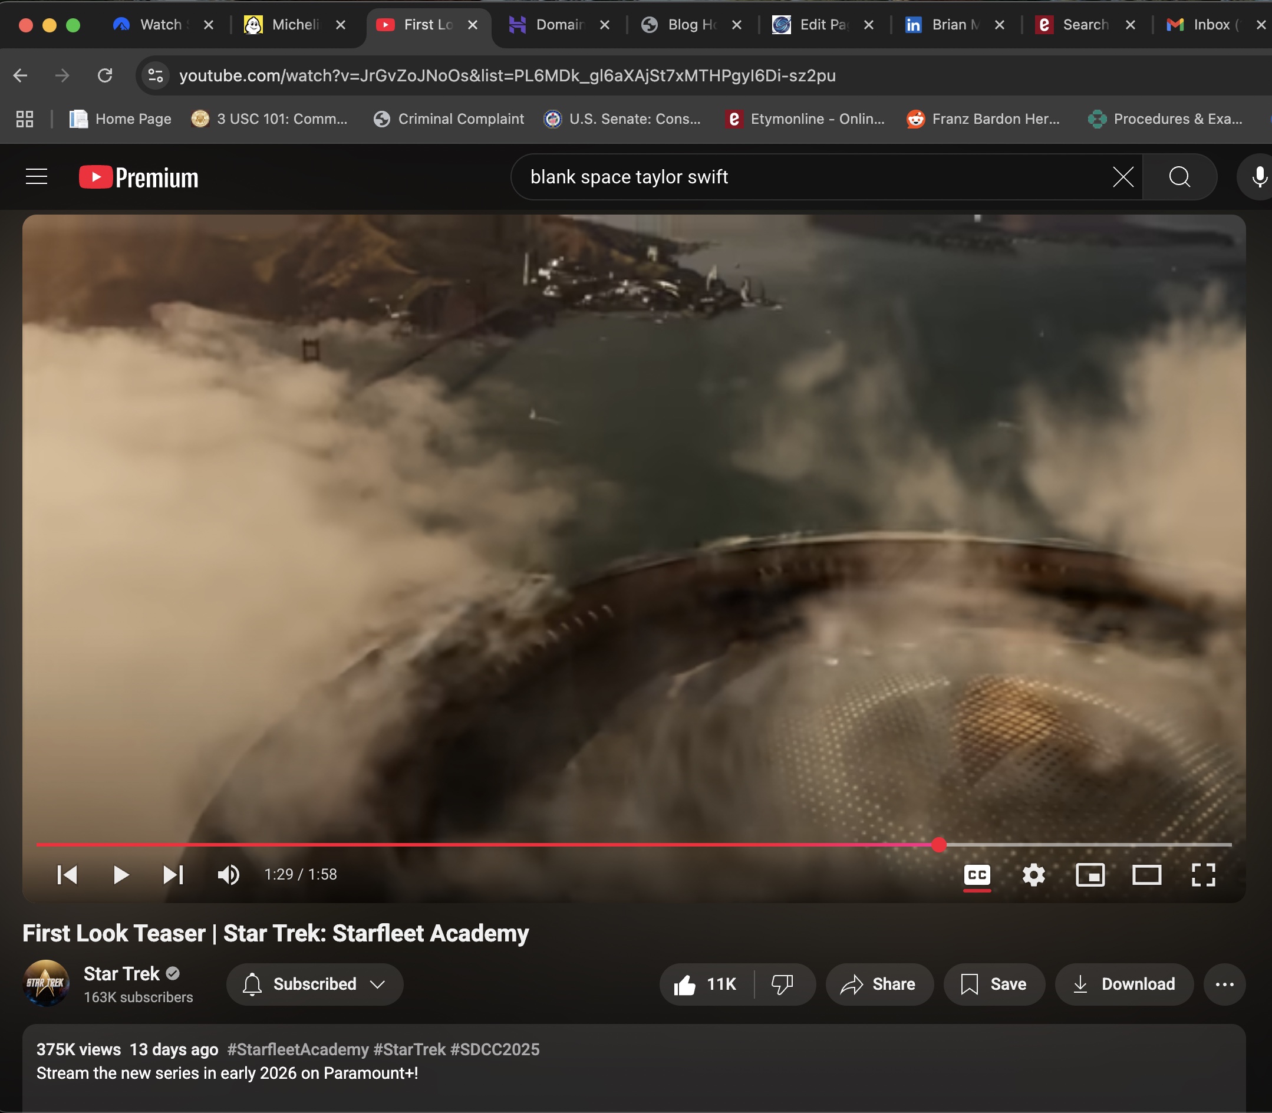
Task: Open the #SDCC2025 hashtag
Action: coord(495,1050)
